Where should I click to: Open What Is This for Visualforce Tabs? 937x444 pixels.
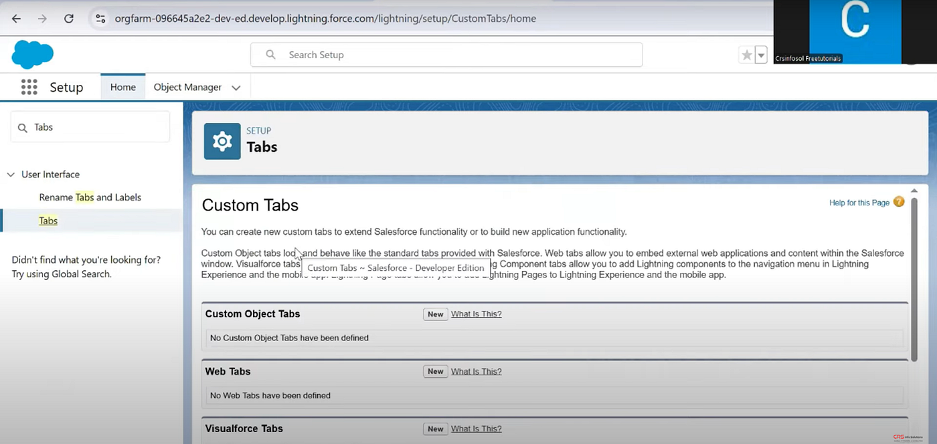[477, 429]
